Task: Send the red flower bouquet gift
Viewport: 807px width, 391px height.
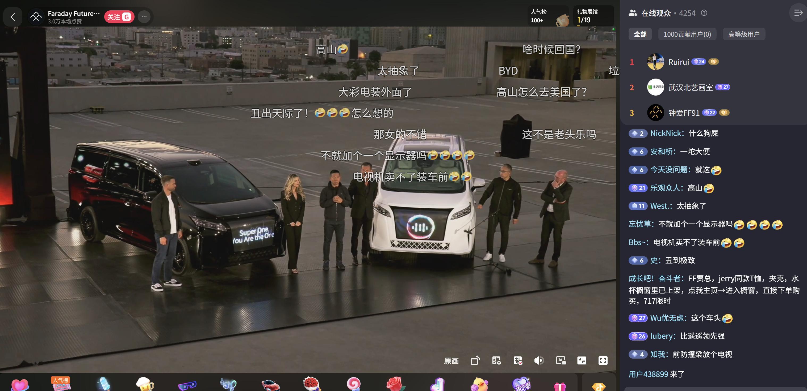Action: point(312,384)
